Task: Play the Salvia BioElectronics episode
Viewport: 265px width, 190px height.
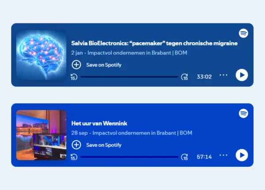Action: 242,75
